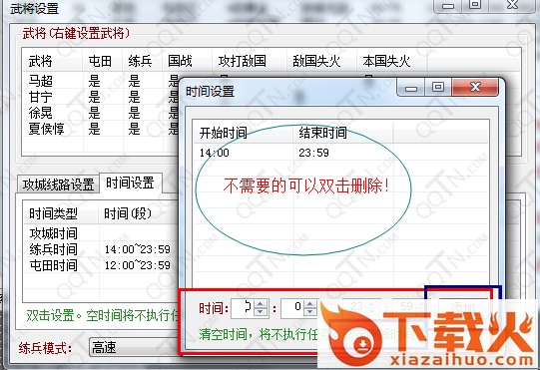Switch to the 攻城线路设置 tab
The height and width of the screenshot is (370, 540).
[x=58, y=185]
